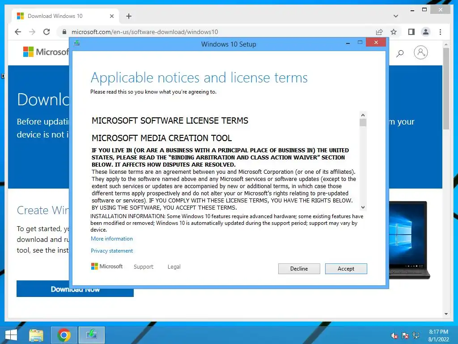Click the Chrome page scroll down arrow
Image resolution: width=458 pixels, height=344 pixels.
446,314
